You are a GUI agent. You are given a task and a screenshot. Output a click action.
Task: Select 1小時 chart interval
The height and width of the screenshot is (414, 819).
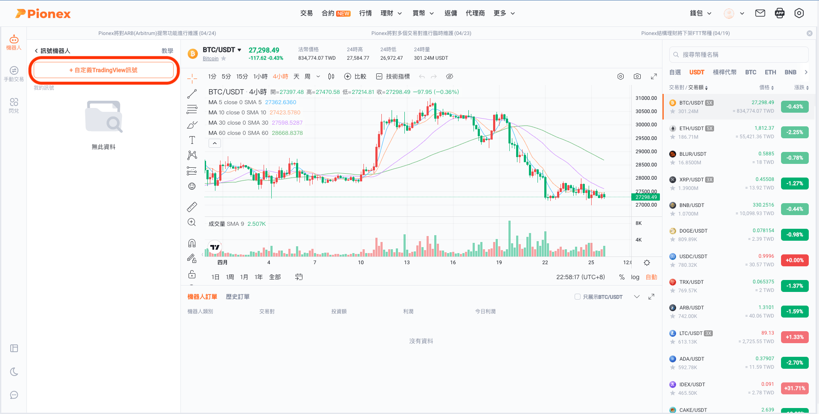[x=260, y=76]
